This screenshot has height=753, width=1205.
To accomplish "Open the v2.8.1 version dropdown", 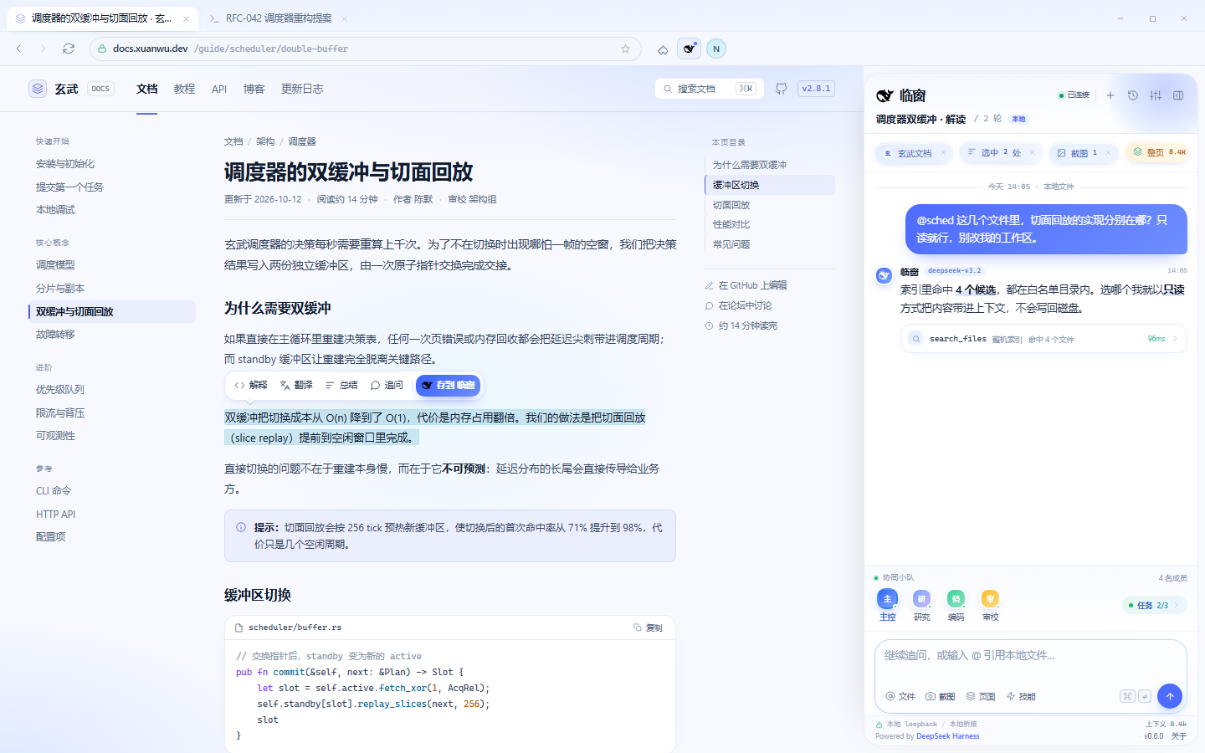I will pyautogui.click(x=816, y=89).
